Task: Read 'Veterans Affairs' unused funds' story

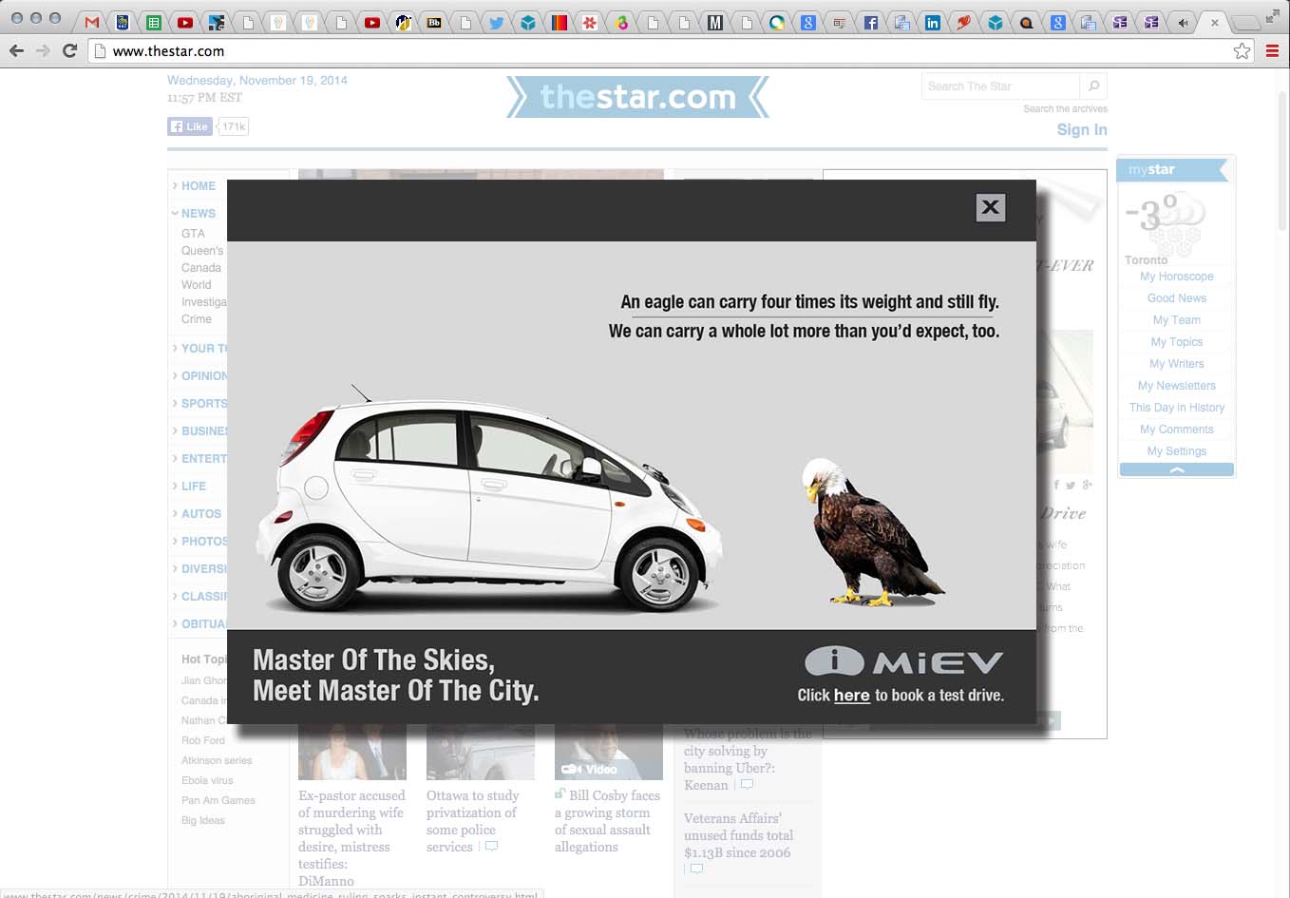Action: (x=738, y=835)
